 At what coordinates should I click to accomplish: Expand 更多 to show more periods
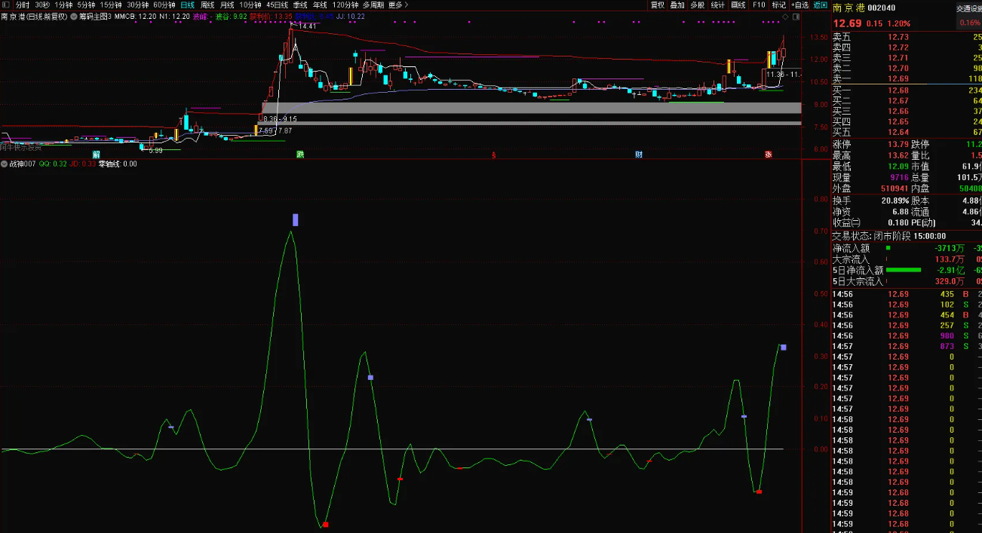(397, 5)
